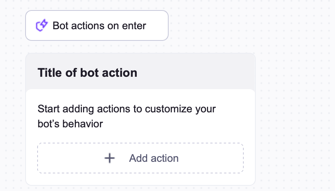Click the purple bot actions lightning icon
Image resolution: width=335 pixels, height=191 pixels.
pos(42,25)
